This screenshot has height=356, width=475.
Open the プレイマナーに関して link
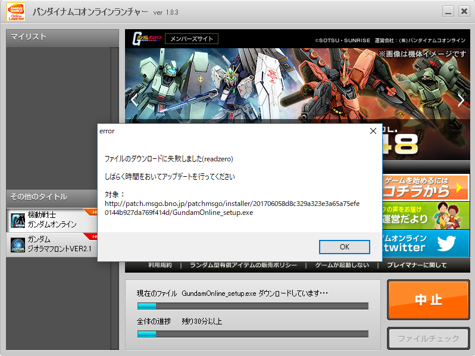[x=418, y=266]
